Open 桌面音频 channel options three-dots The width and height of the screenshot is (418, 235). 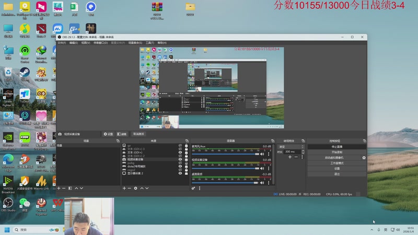click(269, 183)
